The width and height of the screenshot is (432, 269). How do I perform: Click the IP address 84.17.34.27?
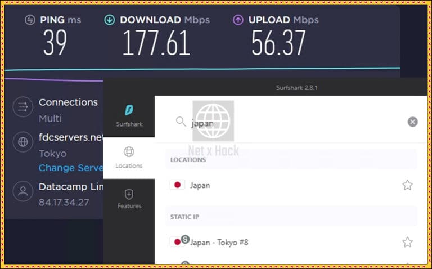click(64, 203)
